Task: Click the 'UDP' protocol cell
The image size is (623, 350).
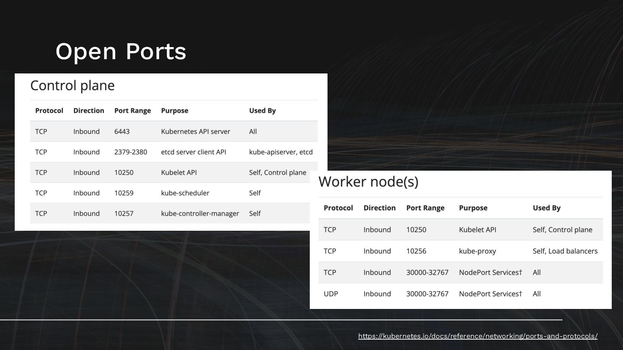Action: coord(331,294)
